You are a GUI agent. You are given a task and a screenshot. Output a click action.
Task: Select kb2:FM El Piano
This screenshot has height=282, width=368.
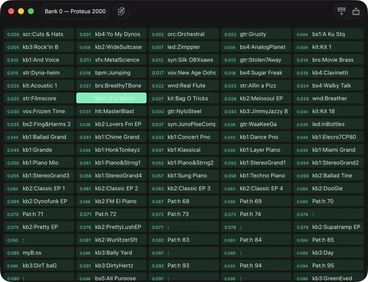[x=111, y=202]
